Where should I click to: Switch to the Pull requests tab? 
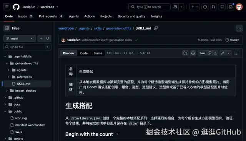coord(51,16)
